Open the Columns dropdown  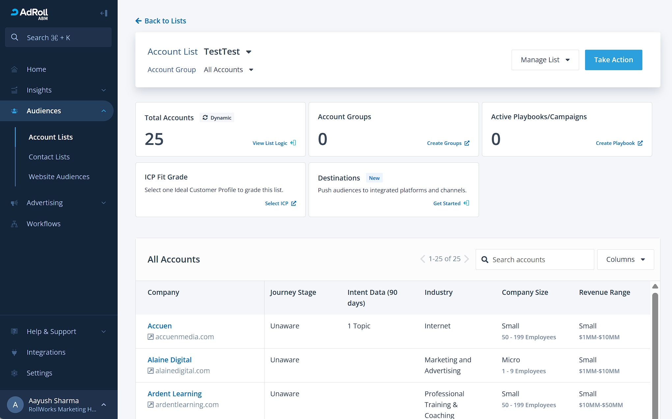(x=625, y=260)
